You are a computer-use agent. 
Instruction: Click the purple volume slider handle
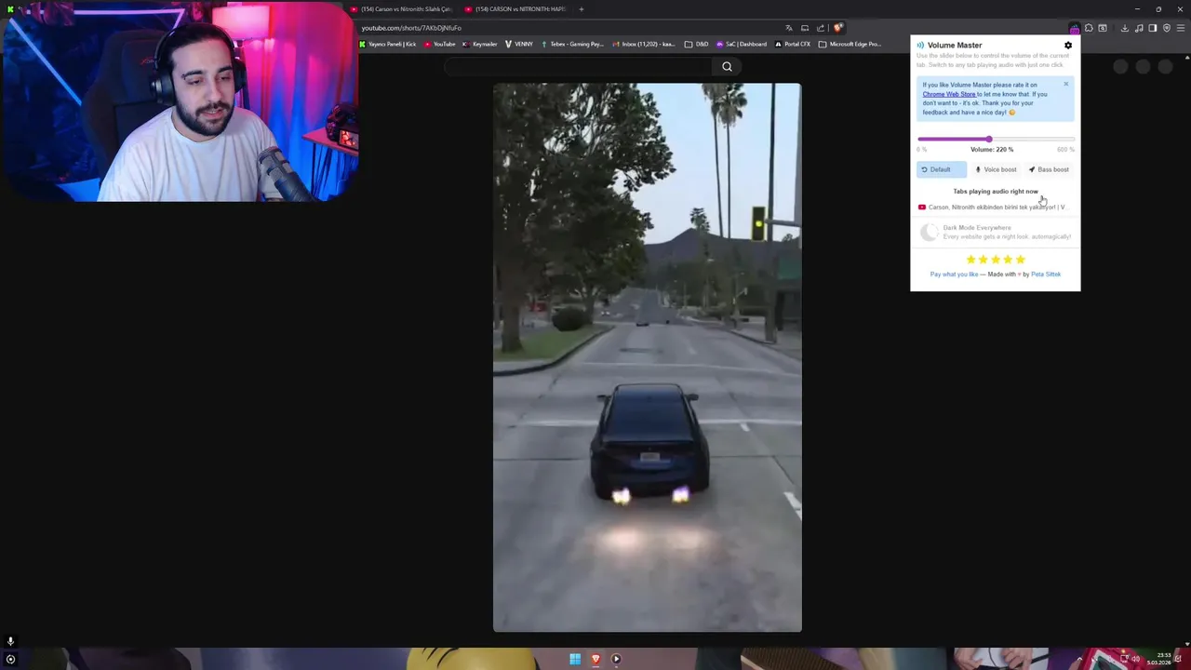click(x=989, y=139)
